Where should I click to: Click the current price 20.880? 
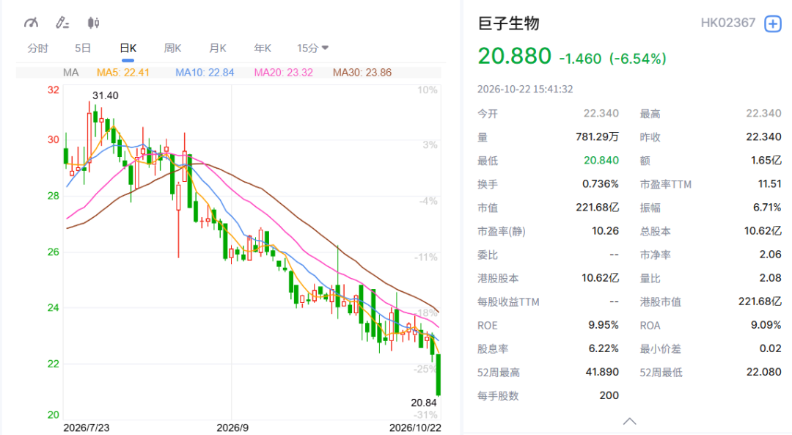tap(514, 56)
